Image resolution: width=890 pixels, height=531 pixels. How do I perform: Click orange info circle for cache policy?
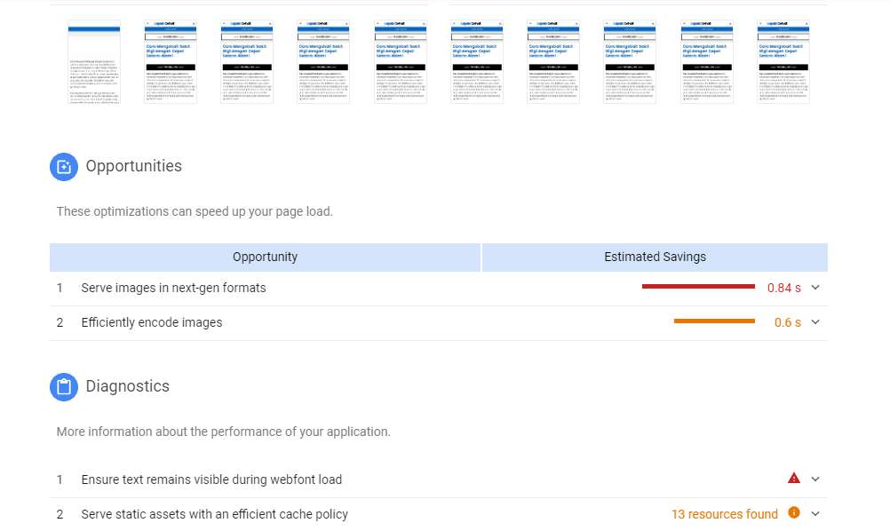pos(794,513)
